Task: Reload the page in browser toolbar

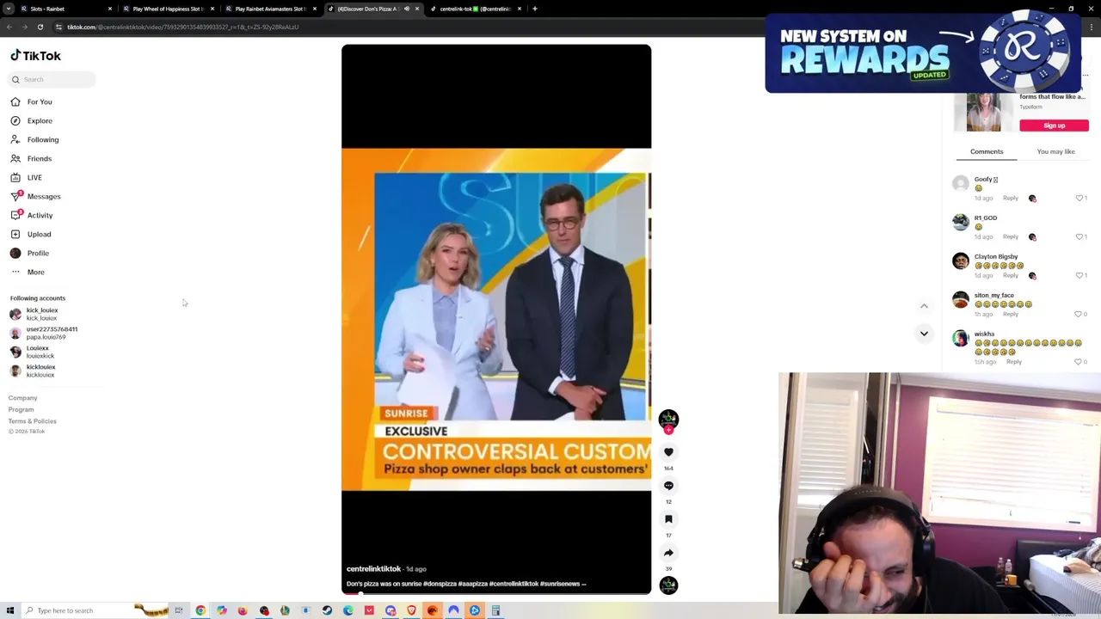Action: [40, 27]
